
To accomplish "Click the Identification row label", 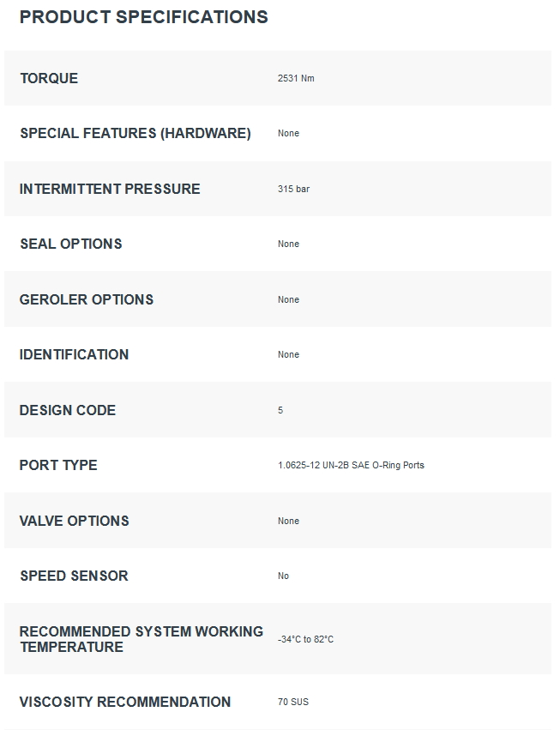I will pos(74,355).
